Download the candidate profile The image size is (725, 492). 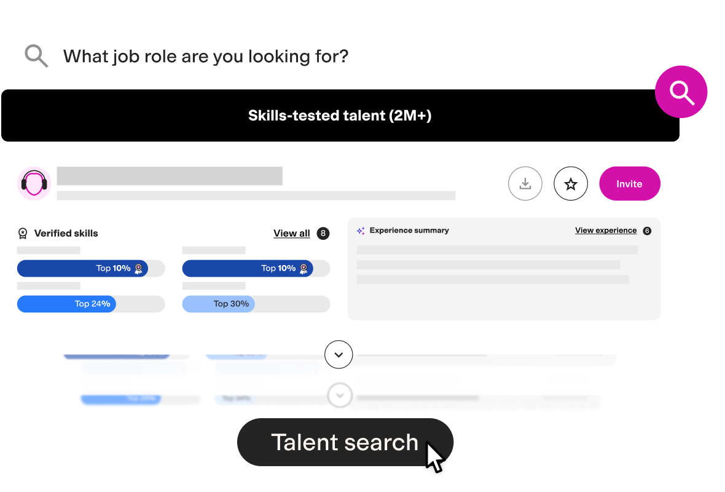pyautogui.click(x=525, y=184)
